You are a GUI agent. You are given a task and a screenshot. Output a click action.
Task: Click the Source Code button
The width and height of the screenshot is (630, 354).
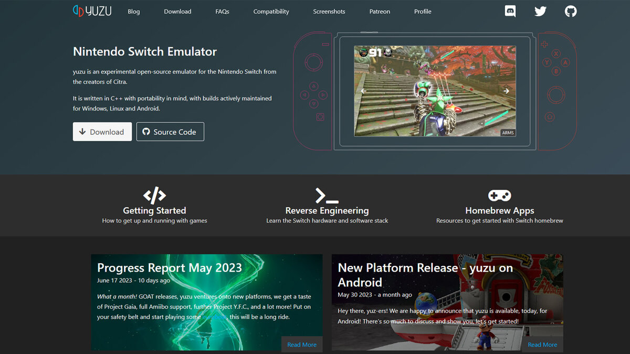(x=170, y=132)
